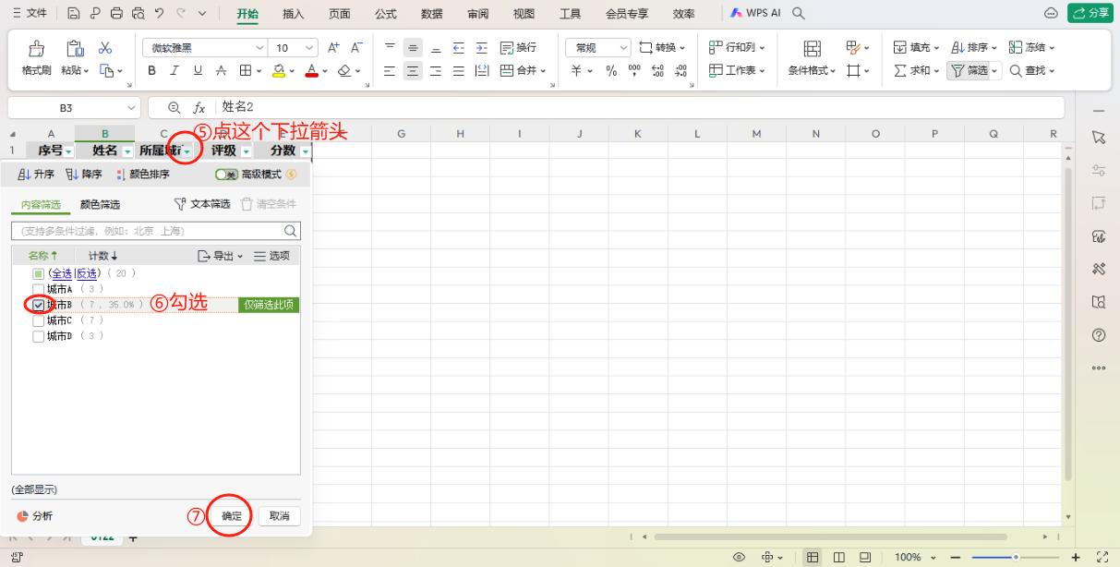Click the Print icon in quick access bar

[x=115, y=14]
